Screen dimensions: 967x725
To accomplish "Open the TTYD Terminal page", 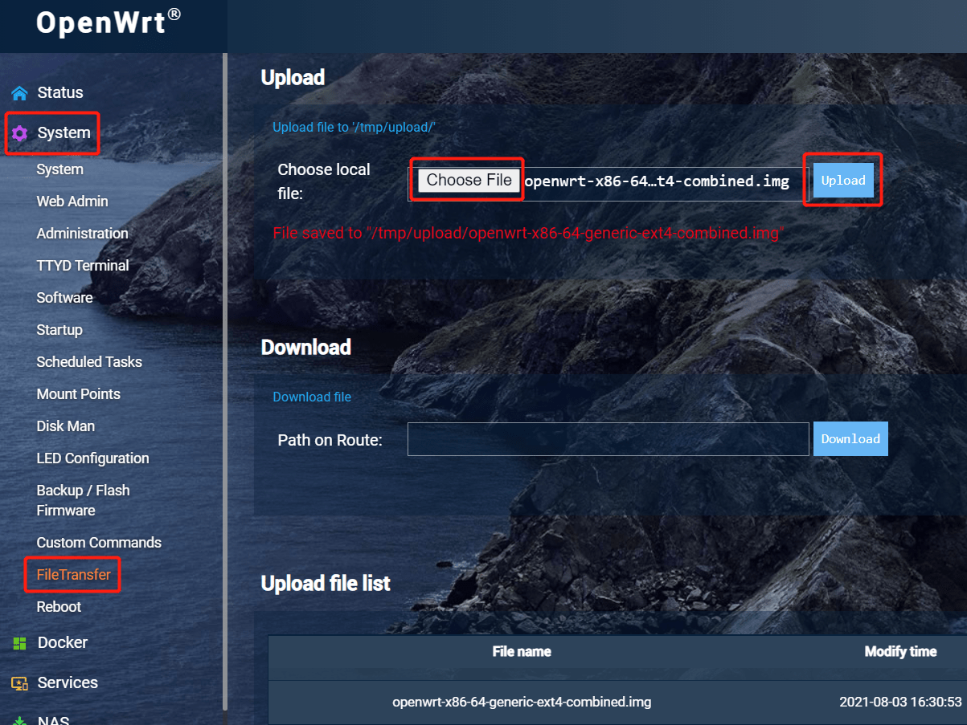I will [x=82, y=265].
